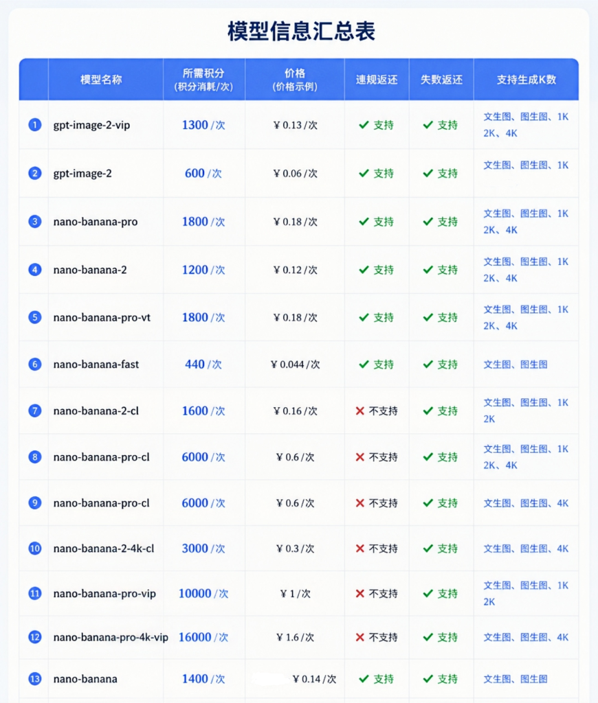Click the number 1 badge beside gpt-image-2-vip
Screen dimensions: 598x703
click(34, 125)
